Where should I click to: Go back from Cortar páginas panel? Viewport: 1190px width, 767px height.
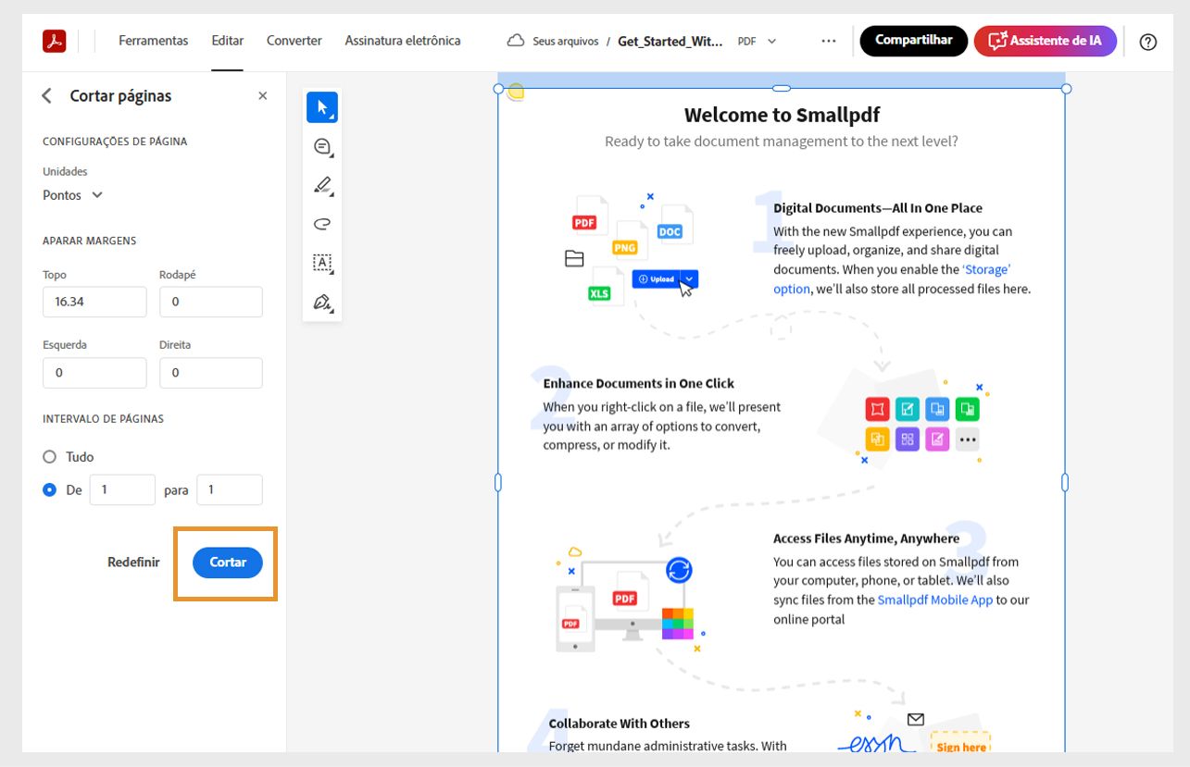coord(47,96)
